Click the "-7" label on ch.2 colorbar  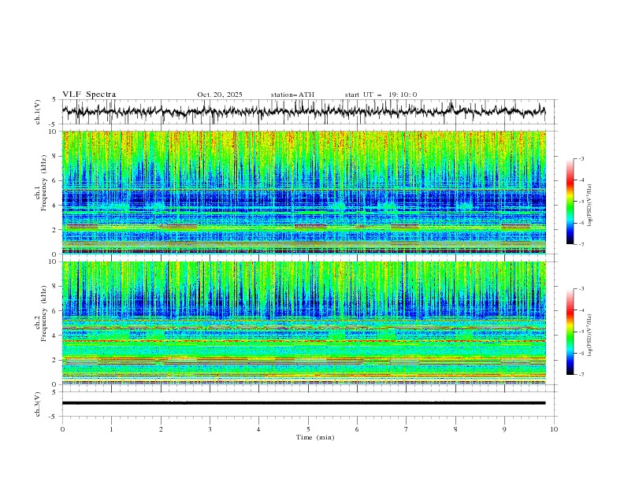coord(581,375)
